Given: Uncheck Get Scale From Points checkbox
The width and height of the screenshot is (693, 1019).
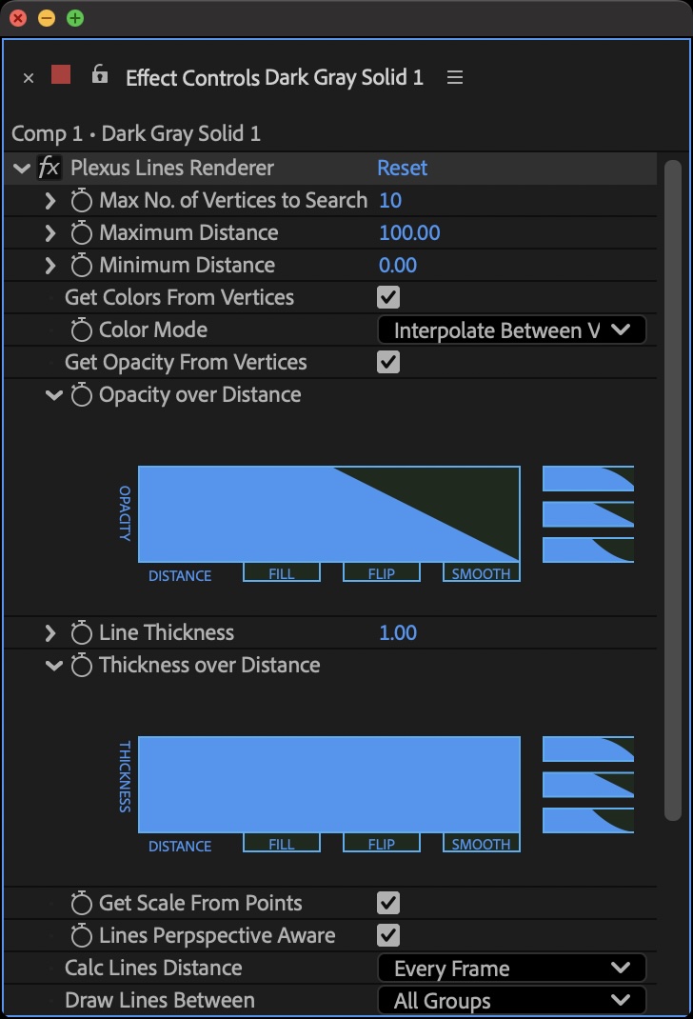Looking at the screenshot, I should (388, 903).
